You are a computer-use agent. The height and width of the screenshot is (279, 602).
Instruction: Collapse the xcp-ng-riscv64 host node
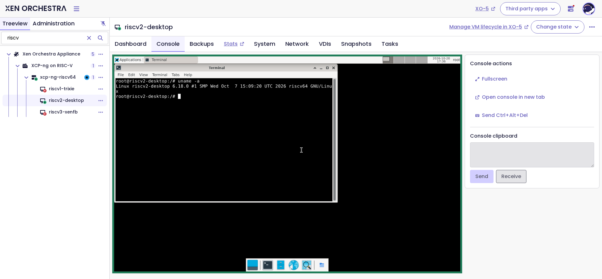[x=26, y=77]
